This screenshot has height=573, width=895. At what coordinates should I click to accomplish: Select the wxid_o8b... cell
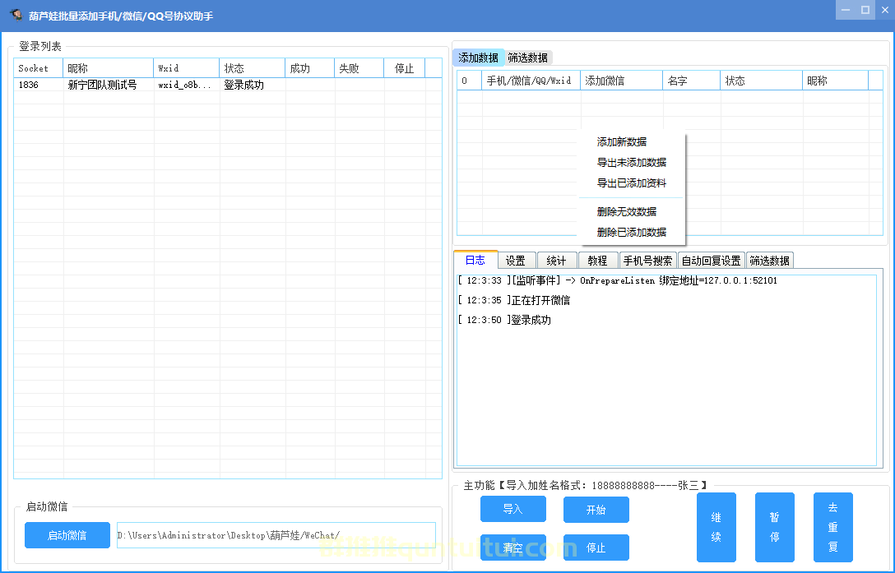click(186, 85)
